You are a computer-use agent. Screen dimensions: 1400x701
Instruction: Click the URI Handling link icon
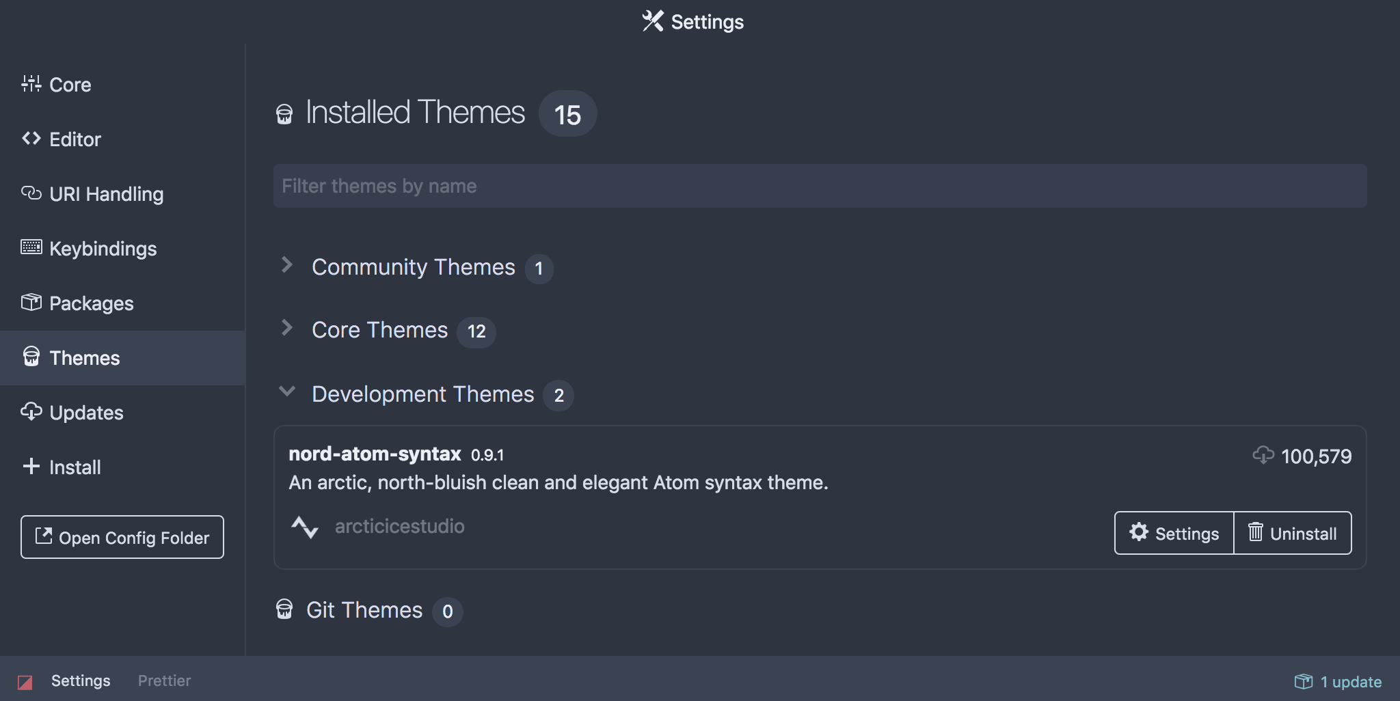pos(31,193)
